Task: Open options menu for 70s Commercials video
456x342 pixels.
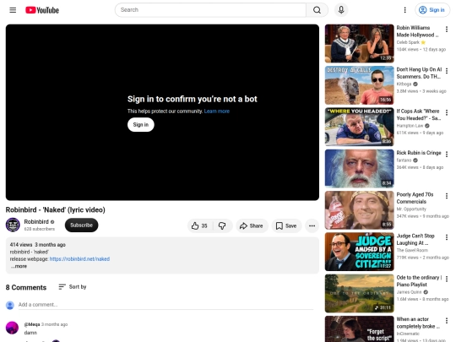Action: coord(447,196)
